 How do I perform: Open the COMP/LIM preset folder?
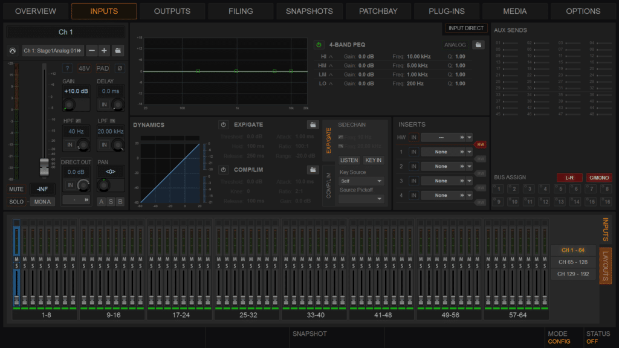[x=313, y=170]
